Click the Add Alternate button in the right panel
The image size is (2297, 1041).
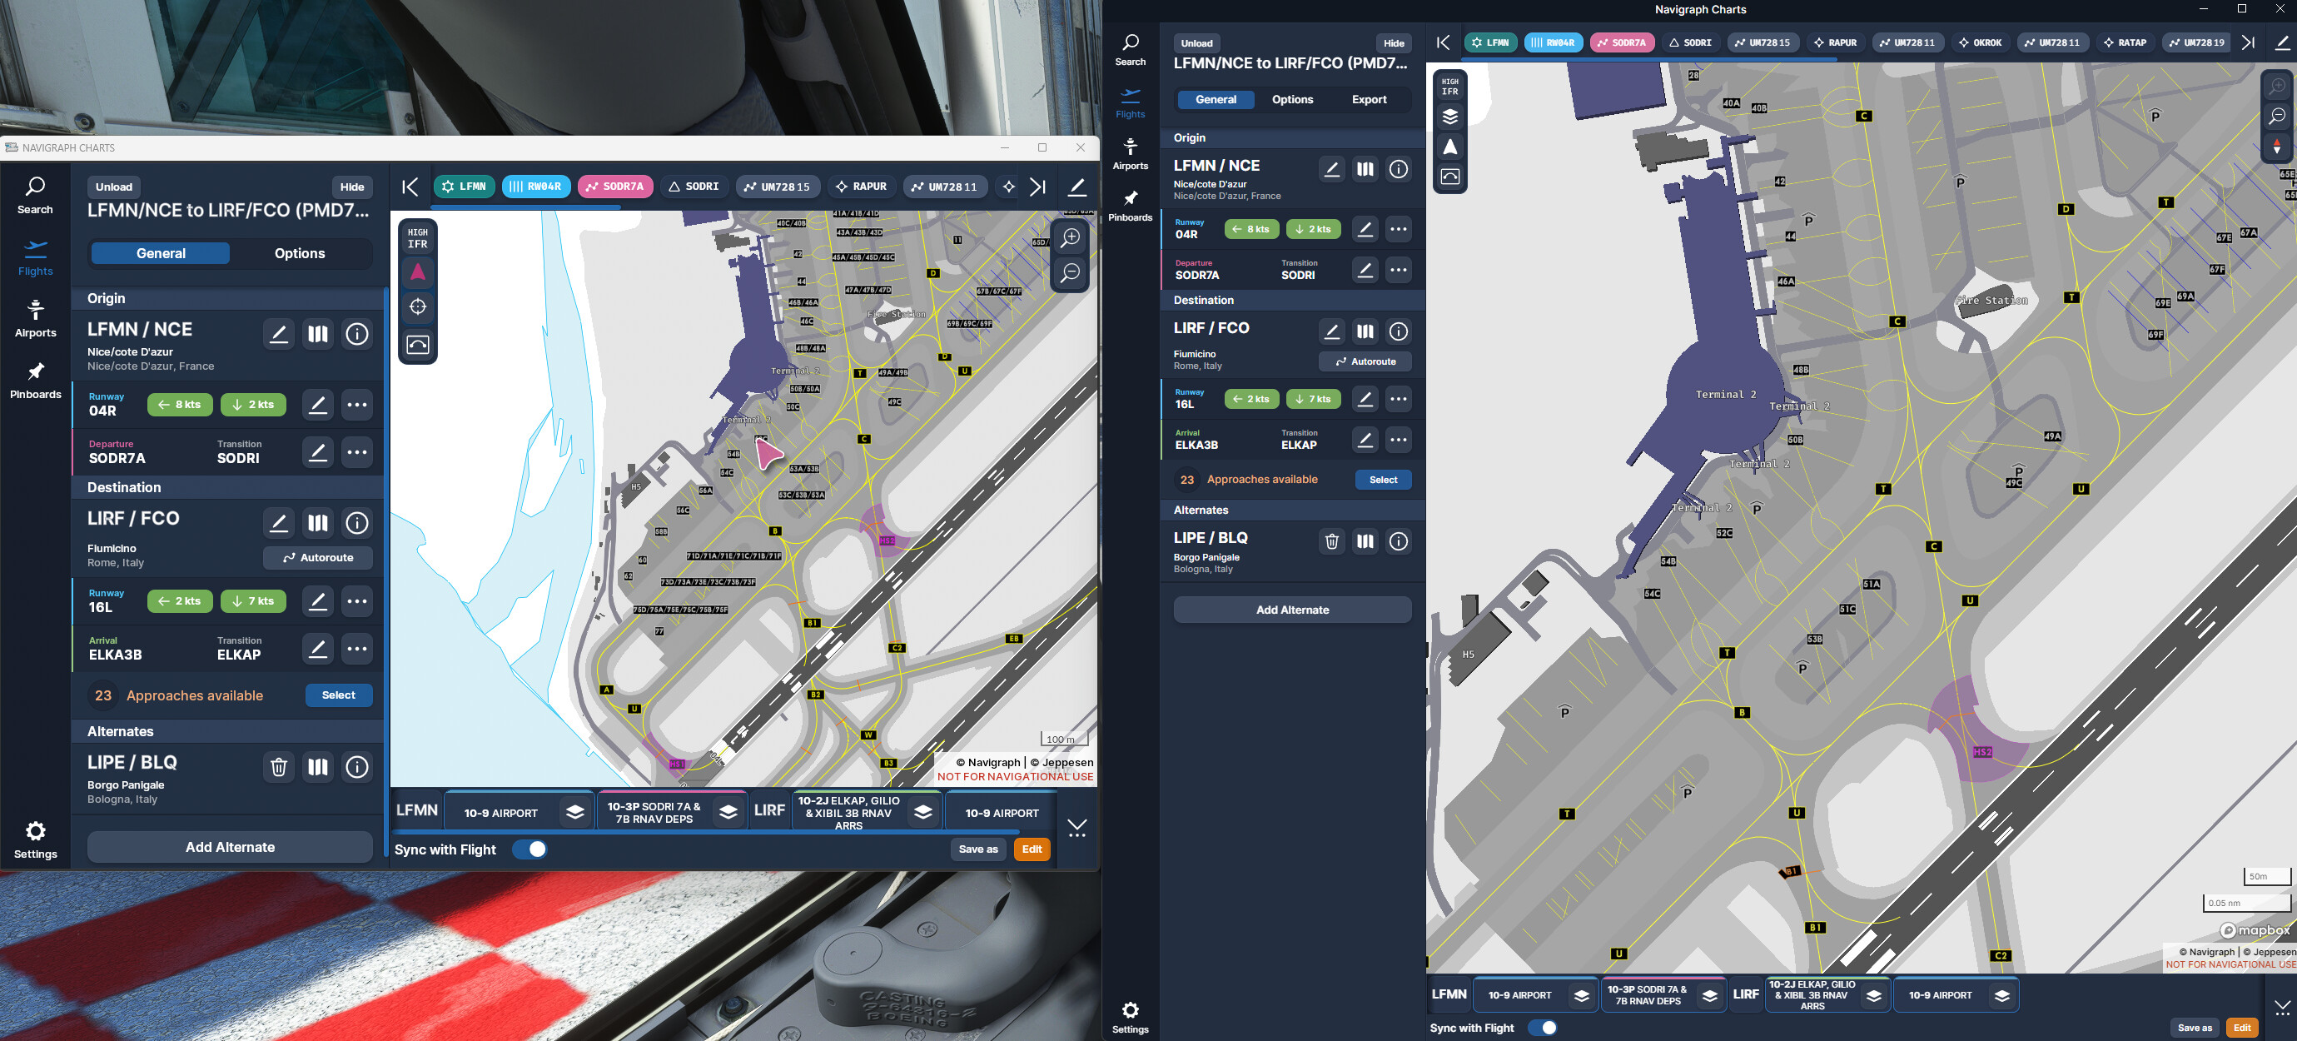1291,610
